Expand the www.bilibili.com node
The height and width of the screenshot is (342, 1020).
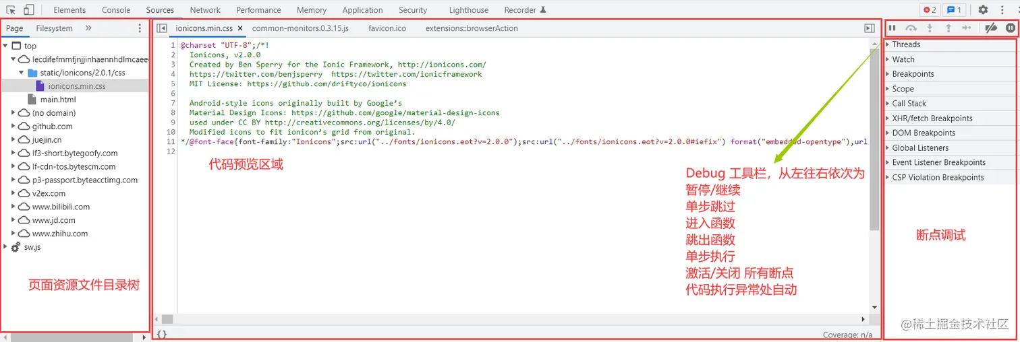[13, 207]
